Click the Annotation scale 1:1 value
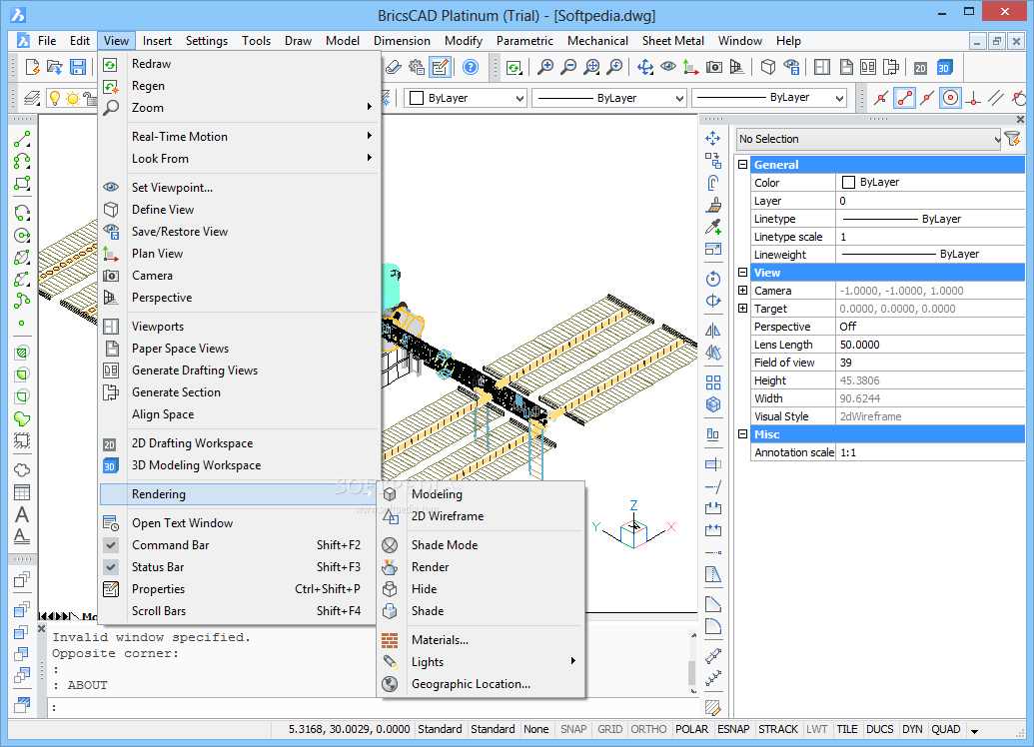1034x747 pixels. point(930,453)
